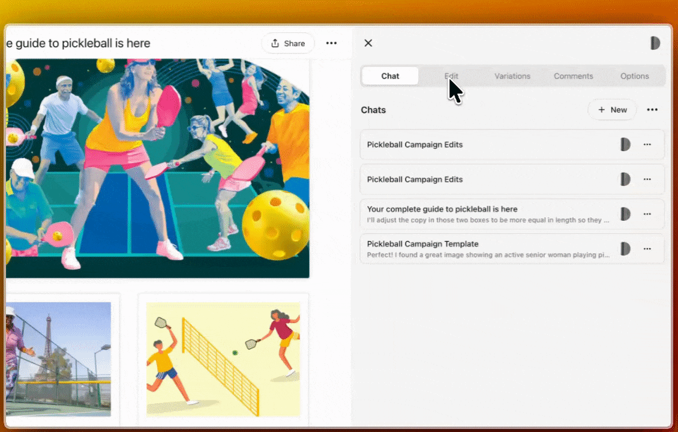Open overflow menu on the first Pickleball Campaign Edits chat
This screenshot has width=678, height=432.
(646, 145)
